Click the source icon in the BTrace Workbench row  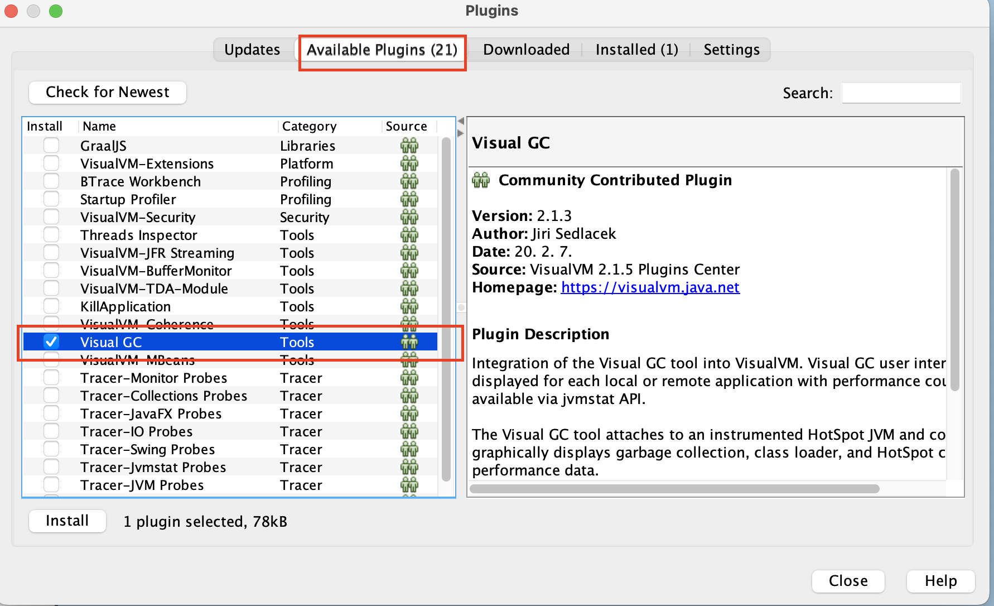coord(409,181)
